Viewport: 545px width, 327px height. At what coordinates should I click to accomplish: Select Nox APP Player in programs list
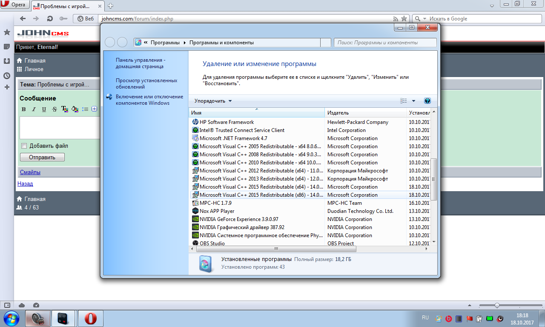click(217, 211)
